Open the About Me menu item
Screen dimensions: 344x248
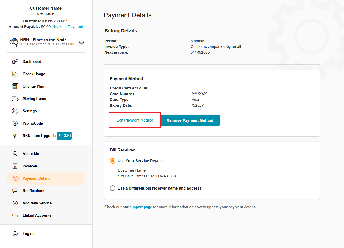(31, 154)
